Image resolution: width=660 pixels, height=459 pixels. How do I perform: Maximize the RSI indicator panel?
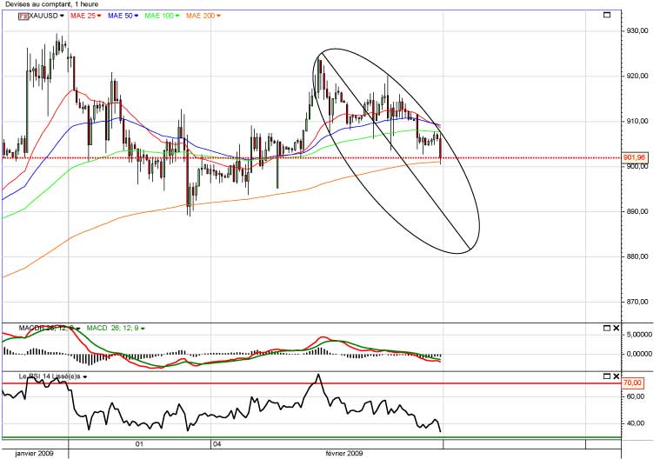click(x=607, y=376)
